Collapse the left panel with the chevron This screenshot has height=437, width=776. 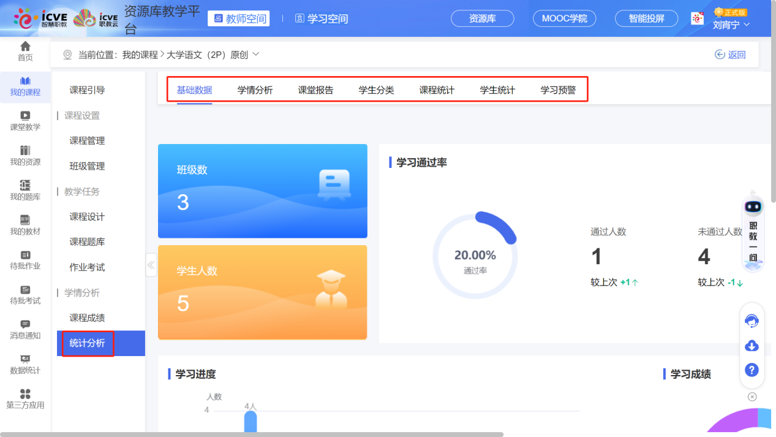(151, 265)
